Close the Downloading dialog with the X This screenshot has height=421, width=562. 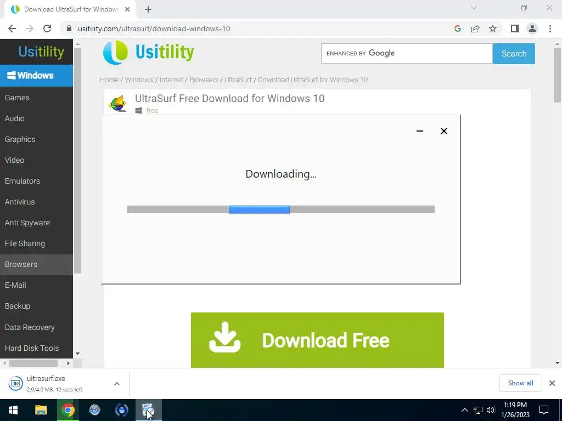[443, 131]
